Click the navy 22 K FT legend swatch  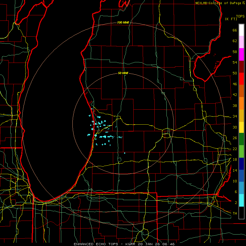[241, 164]
